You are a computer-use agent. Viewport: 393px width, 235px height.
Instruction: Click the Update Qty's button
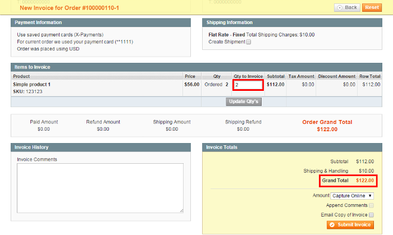coord(244,102)
